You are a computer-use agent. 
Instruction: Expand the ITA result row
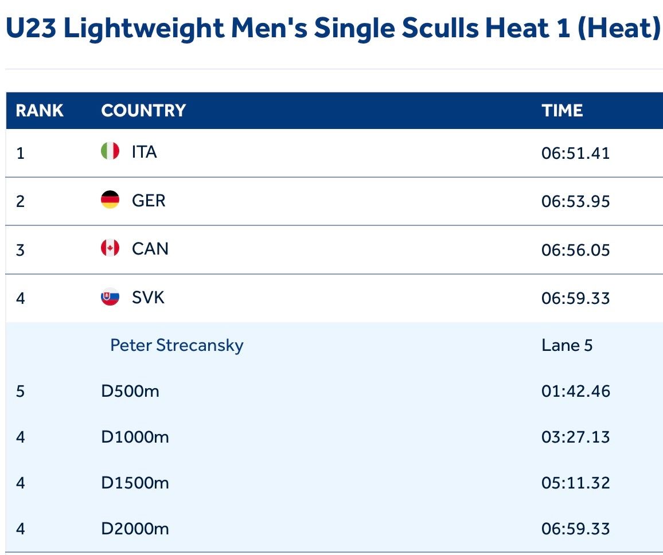click(x=333, y=153)
